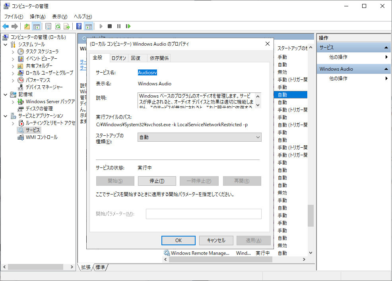
Task: Toggle the show/hide action pane icon
Action: (89, 26)
